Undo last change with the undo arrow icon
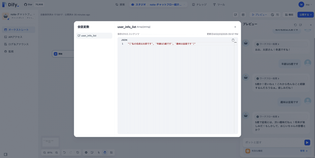Screen dimensions: 315x158 (x=64, y=153)
